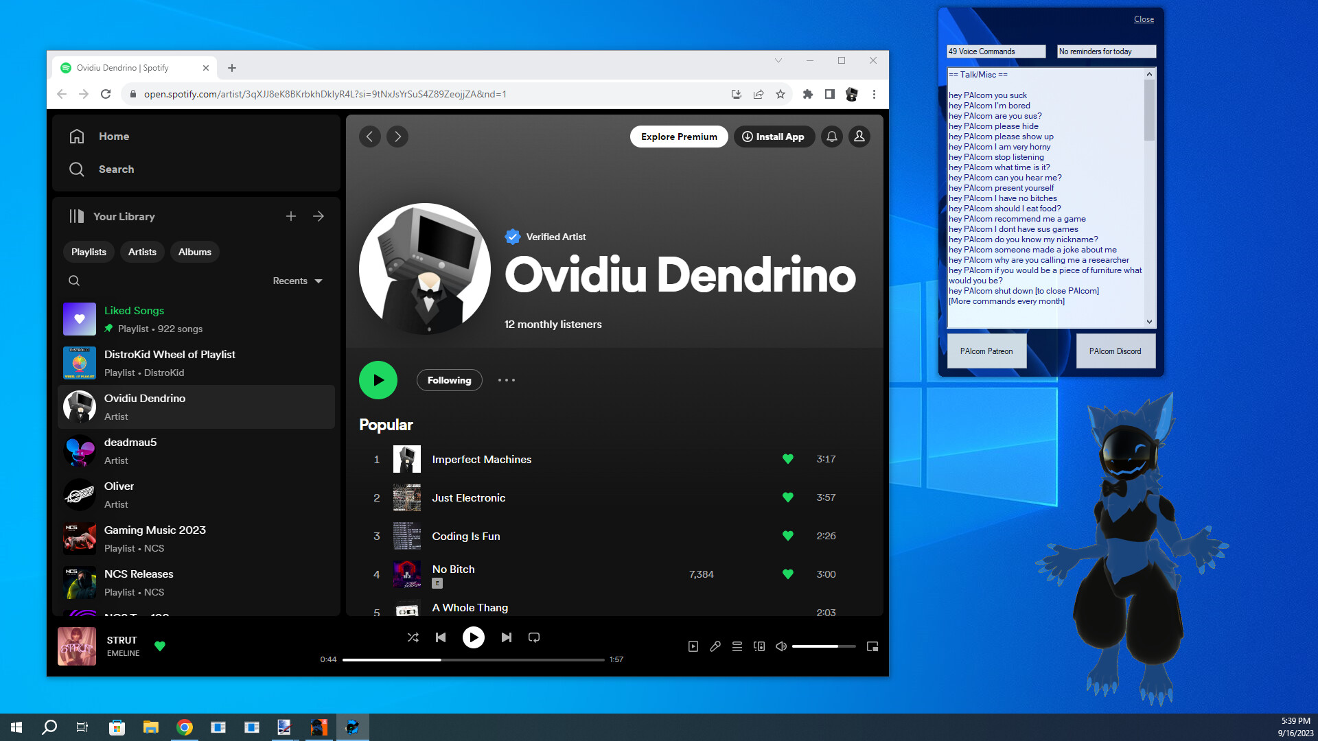Switch to the Artists filter chip

coord(141,252)
